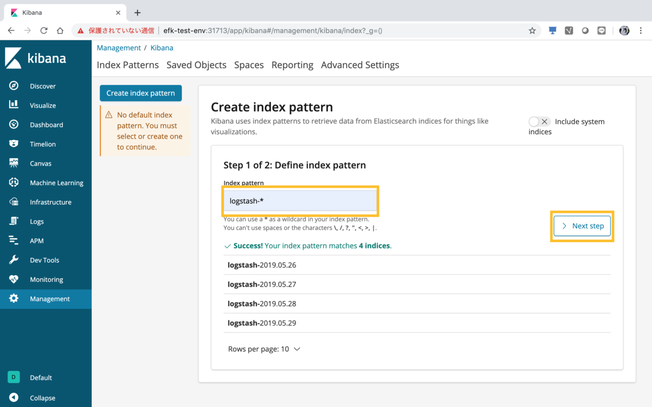Click the not-secure warning triangle in the address bar
This screenshot has height=407, width=652.
click(81, 31)
